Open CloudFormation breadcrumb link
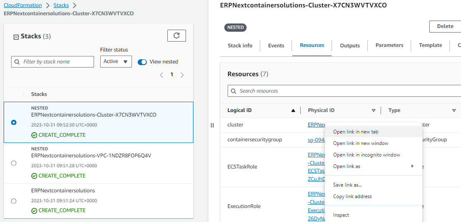461x222 pixels. pyautogui.click(x=23, y=5)
